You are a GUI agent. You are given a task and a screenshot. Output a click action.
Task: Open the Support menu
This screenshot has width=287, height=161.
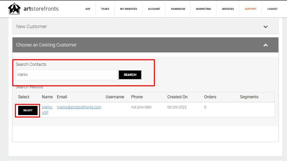coord(251,9)
